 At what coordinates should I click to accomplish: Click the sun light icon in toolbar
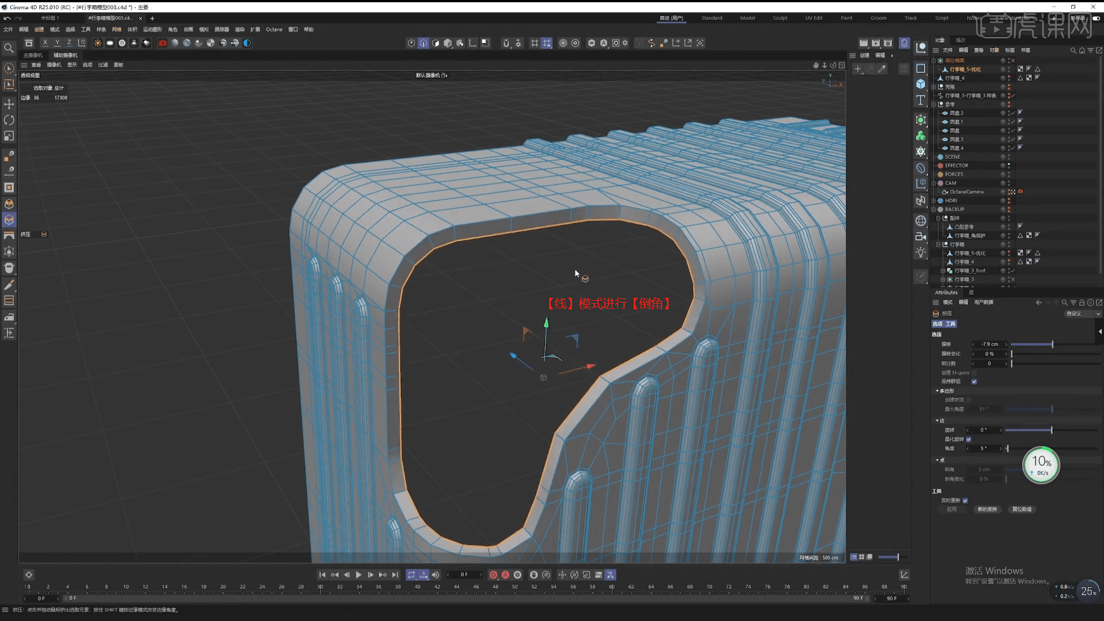[x=98, y=43]
